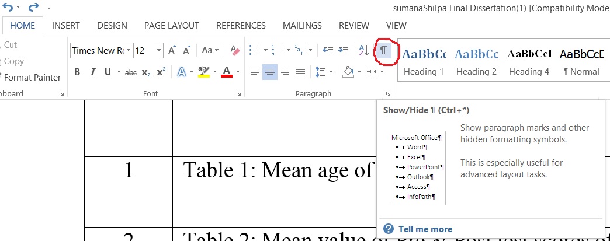Screen dimensions: 610x241
Task: Open the VIEW ribbon tab
Action: click(x=396, y=26)
